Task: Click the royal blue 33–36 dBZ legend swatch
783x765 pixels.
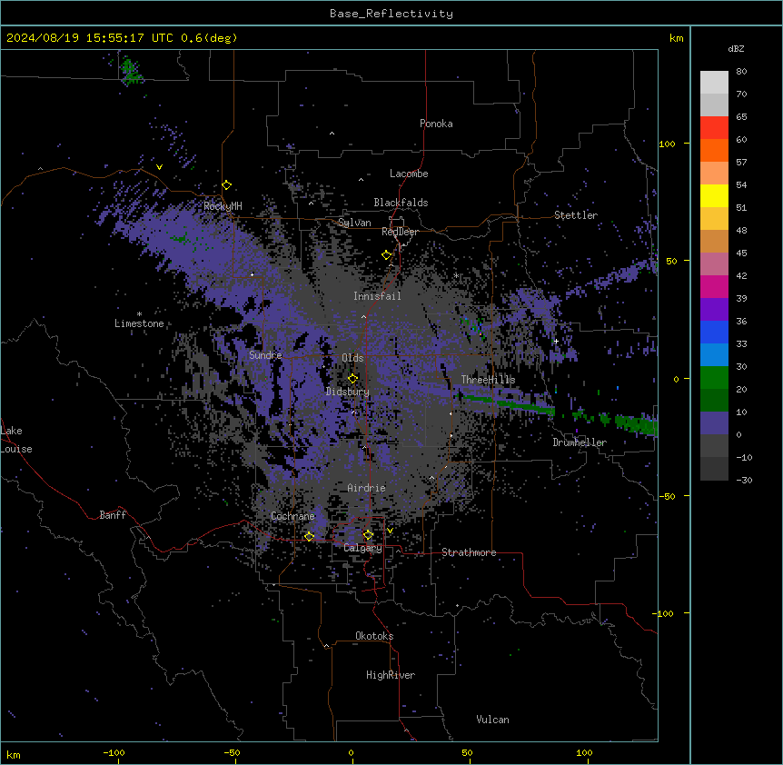Action: 714,332
